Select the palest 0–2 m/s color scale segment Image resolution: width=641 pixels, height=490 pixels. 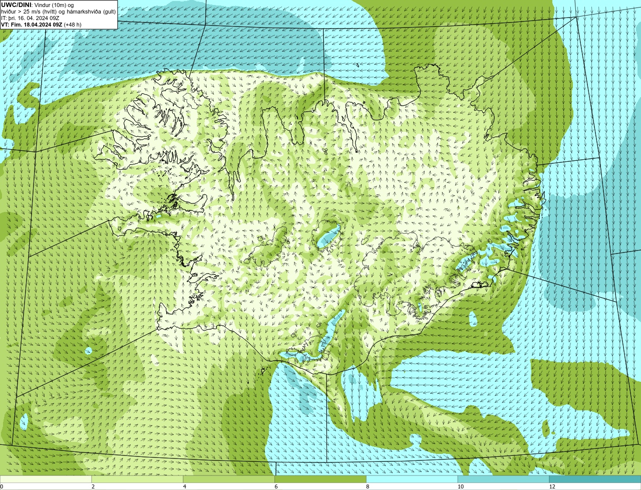46,479
